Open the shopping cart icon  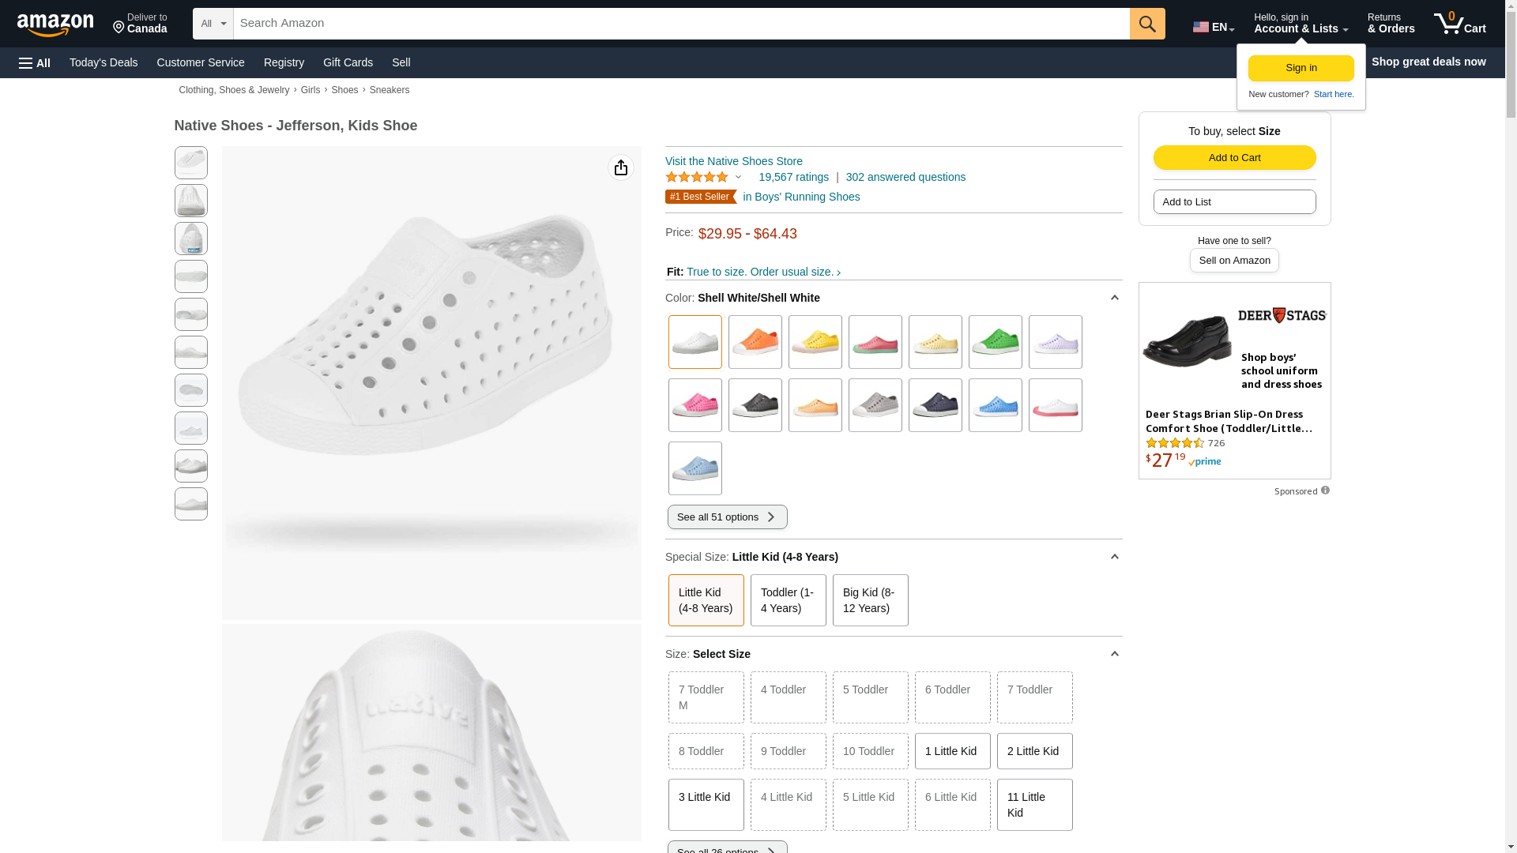pyautogui.click(x=1459, y=24)
